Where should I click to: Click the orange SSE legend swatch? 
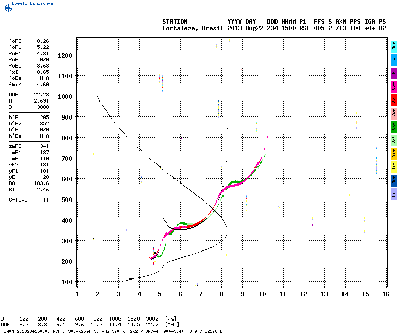[x=394, y=153]
